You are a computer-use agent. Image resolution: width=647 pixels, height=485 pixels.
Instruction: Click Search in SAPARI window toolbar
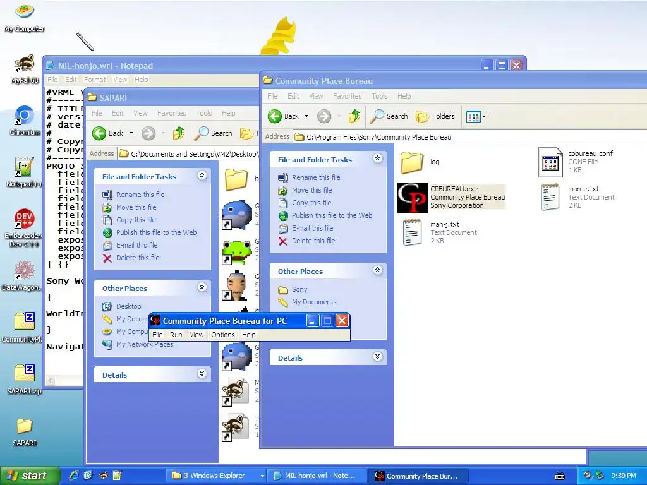(213, 133)
